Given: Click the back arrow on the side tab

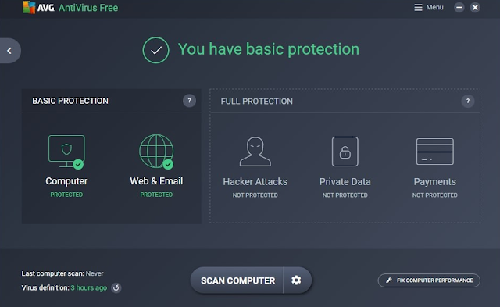Looking at the screenshot, I should pos(9,51).
